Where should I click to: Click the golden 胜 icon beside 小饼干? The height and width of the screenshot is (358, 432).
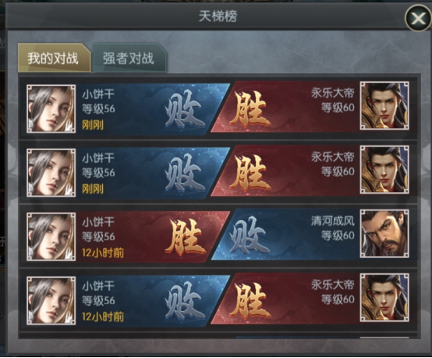tap(186, 237)
